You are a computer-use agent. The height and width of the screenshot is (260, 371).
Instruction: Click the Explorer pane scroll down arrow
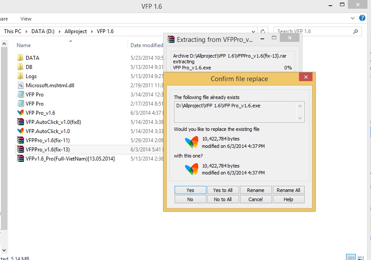4,250
